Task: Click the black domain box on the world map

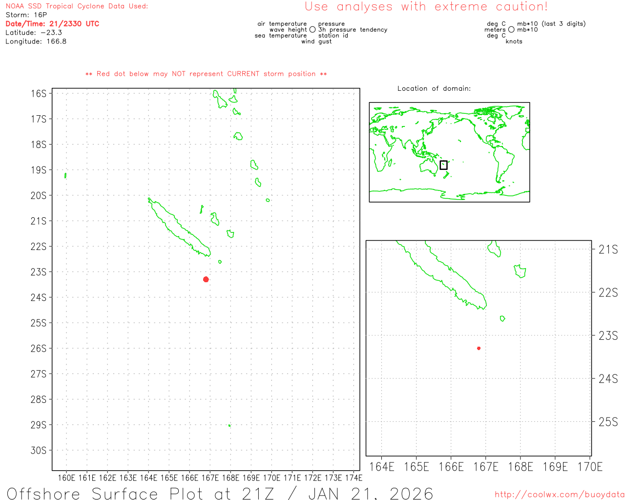Action: click(x=443, y=165)
